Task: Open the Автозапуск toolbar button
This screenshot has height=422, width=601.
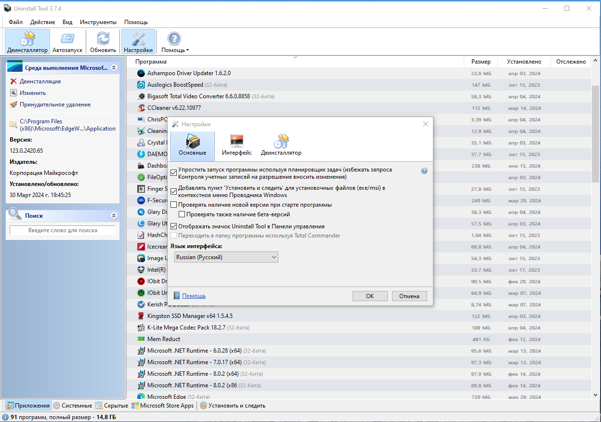Action: [67, 41]
